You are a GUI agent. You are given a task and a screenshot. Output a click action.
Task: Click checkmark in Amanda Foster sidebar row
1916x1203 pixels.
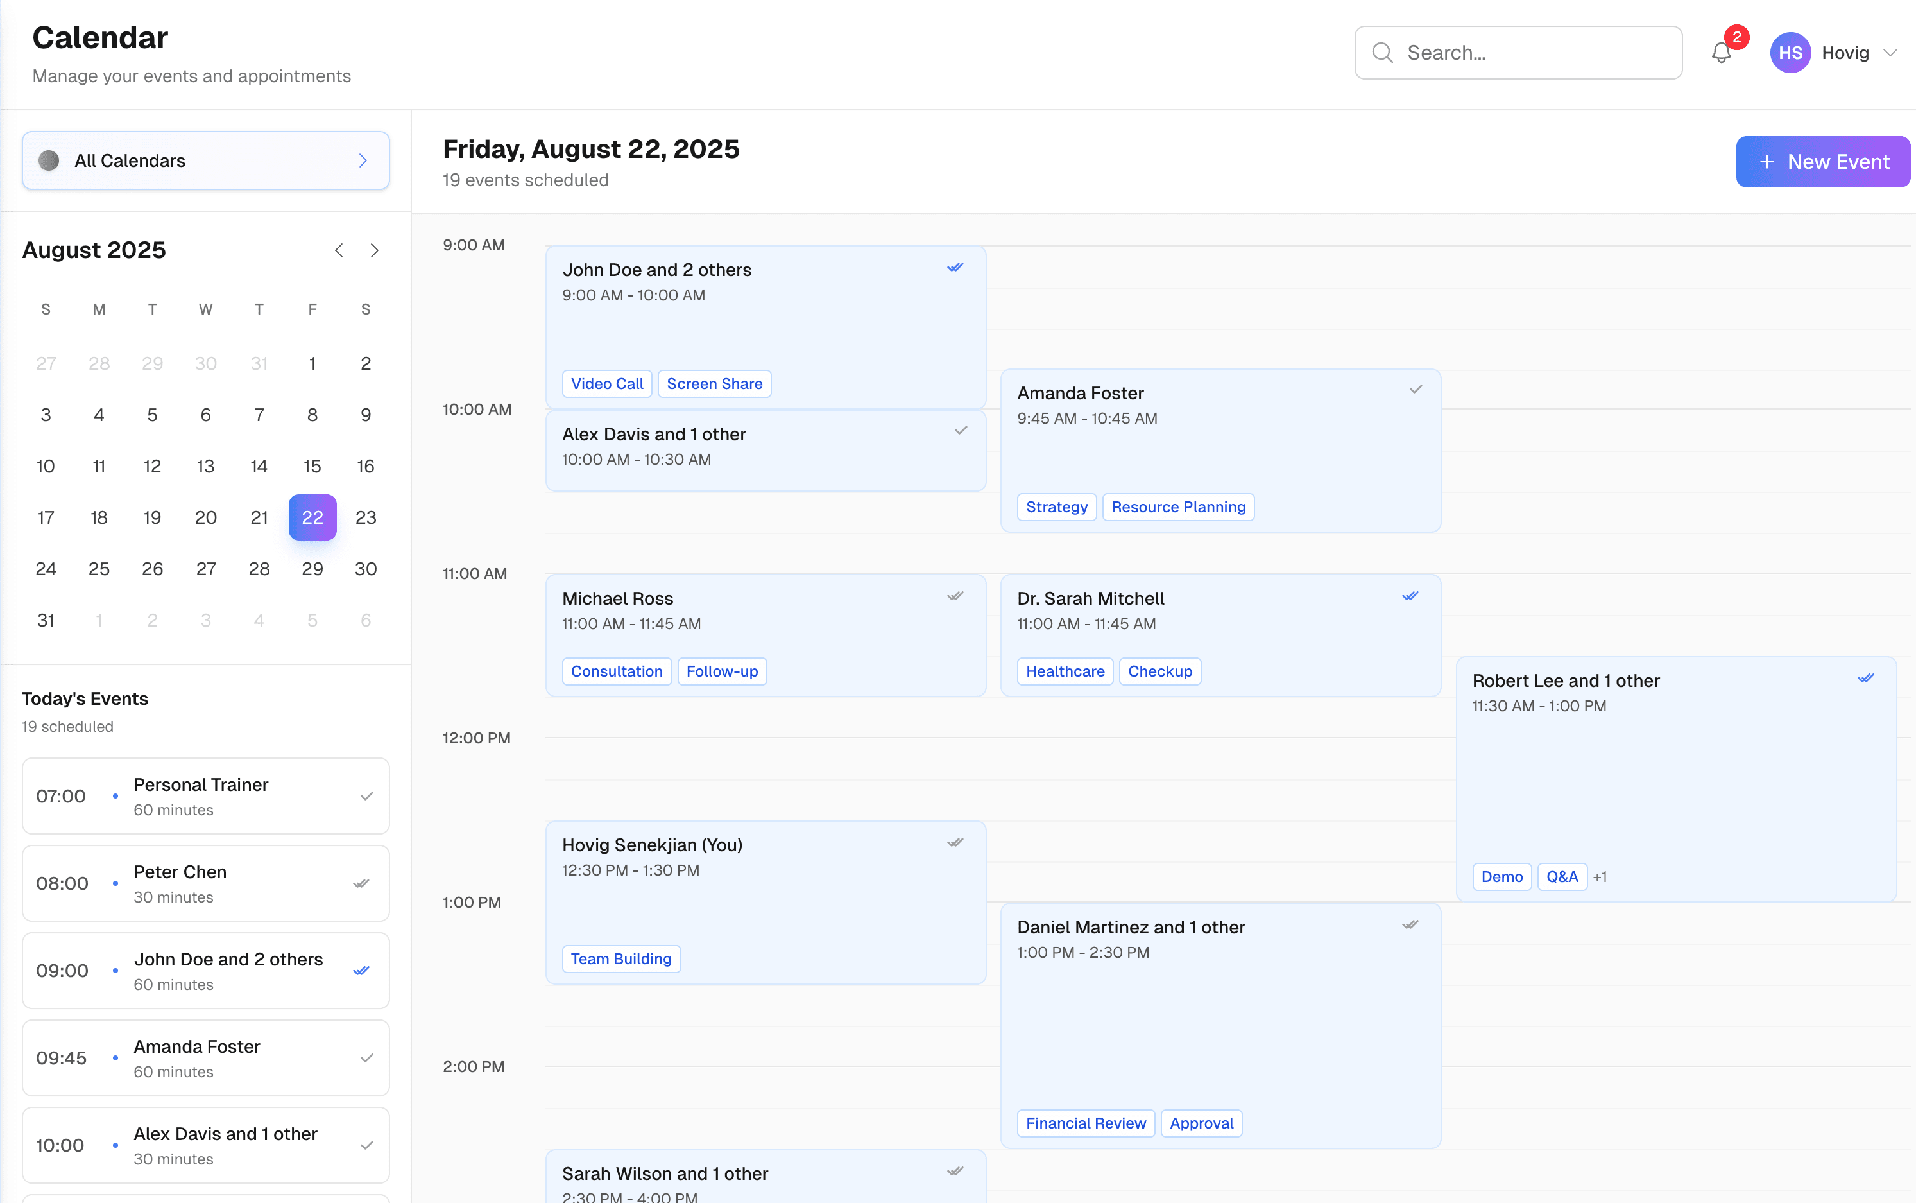[366, 1057]
